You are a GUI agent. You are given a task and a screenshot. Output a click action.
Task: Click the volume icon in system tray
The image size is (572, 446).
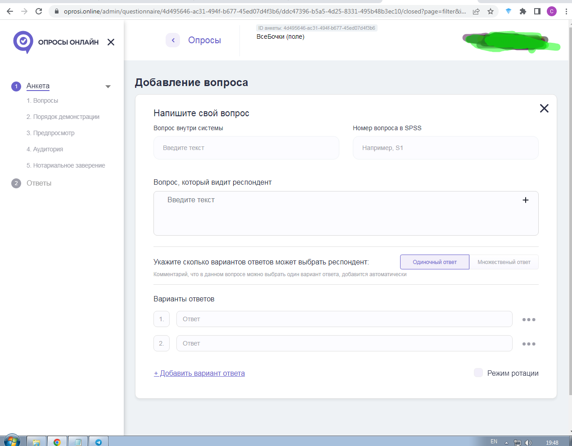[528, 442]
